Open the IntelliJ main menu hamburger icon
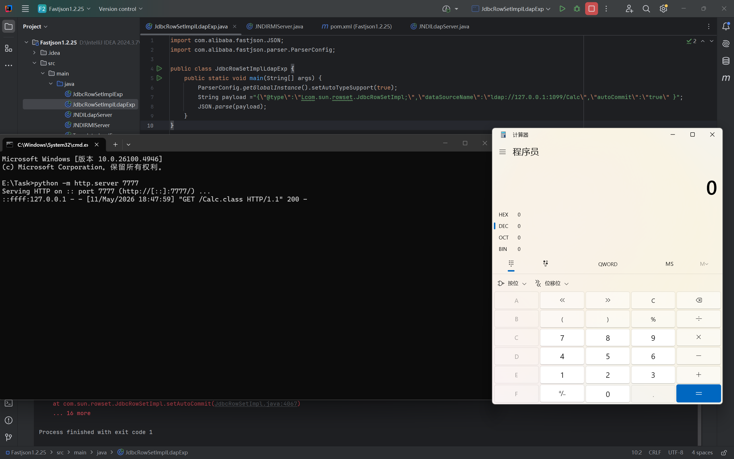 pyautogui.click(x=25, y=9)
